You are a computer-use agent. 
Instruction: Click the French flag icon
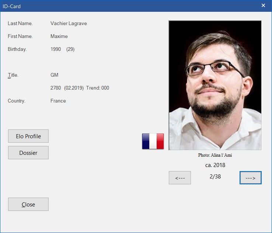point(153,141)
